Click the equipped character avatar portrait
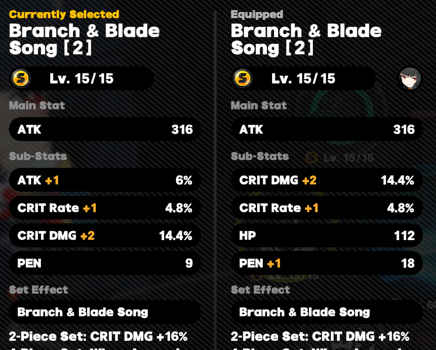Viewport: 436px width, 350px height. coord(410,78)
